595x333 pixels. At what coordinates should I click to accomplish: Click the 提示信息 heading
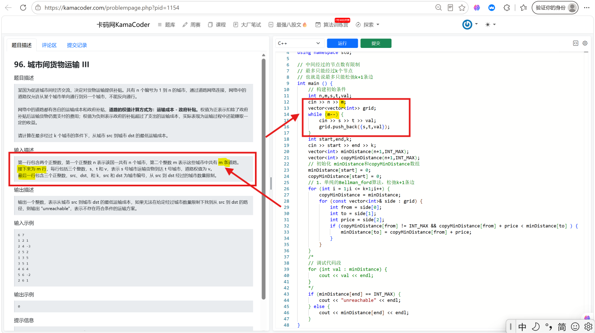(x=24, y=320)
